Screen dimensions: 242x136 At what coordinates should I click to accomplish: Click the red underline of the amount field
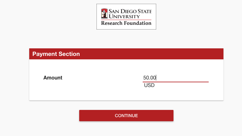(176, 82)
